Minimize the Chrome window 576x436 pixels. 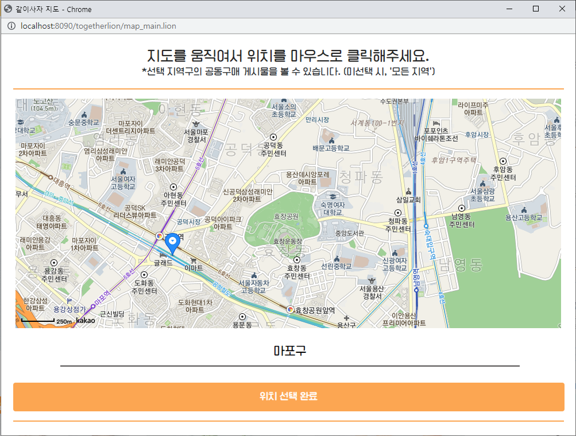[509, 9]
